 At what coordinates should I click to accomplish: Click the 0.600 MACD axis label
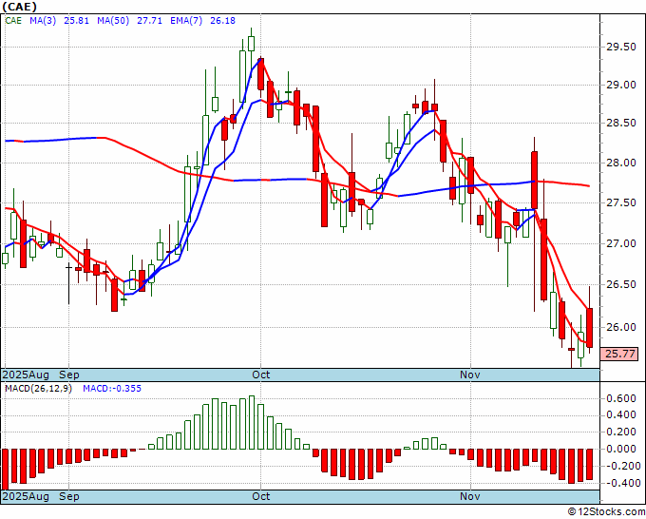(623, 398)
